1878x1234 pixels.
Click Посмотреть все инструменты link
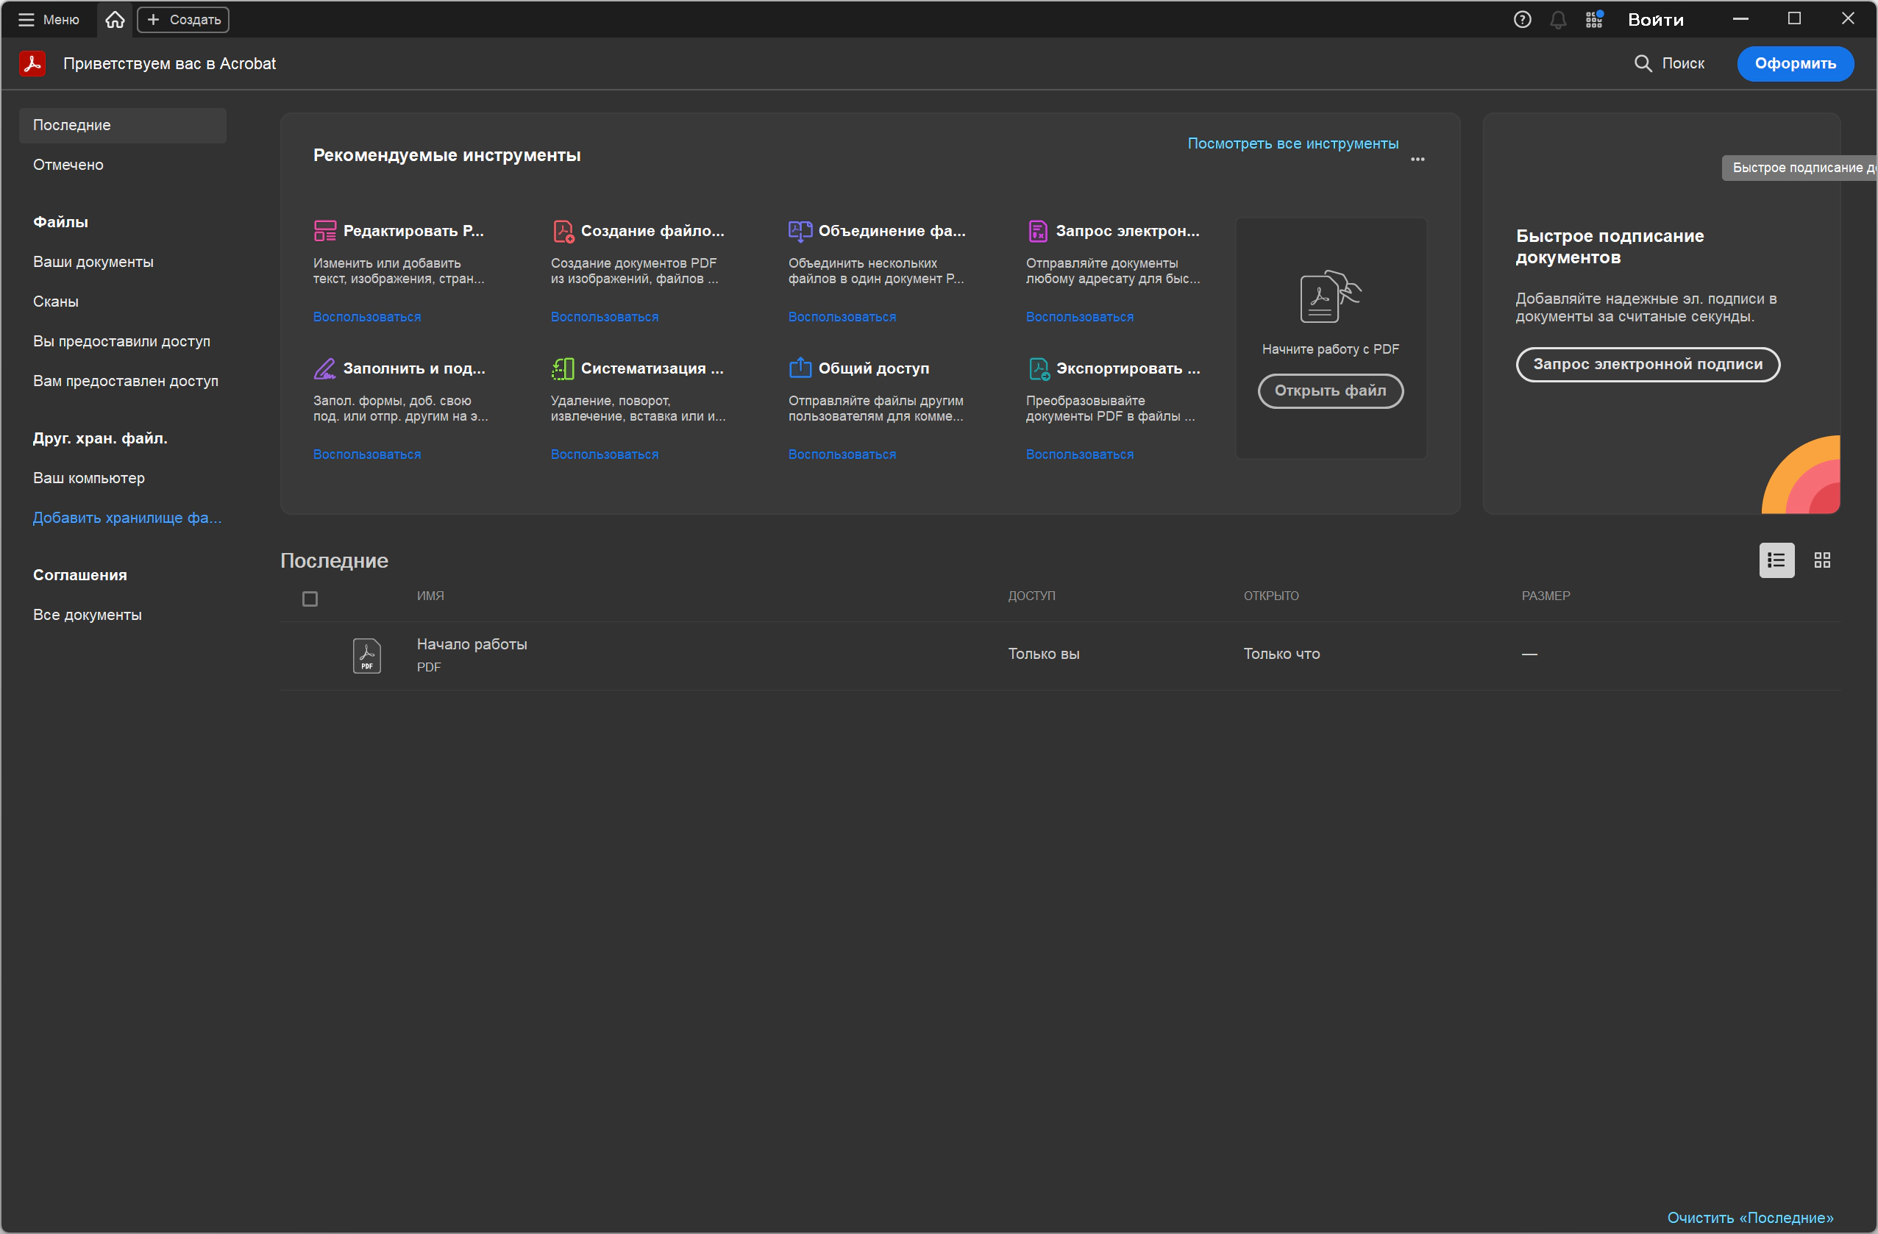[x=1292, y=143]
